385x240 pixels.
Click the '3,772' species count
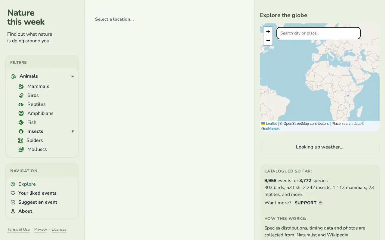click(x=305, y=181)
